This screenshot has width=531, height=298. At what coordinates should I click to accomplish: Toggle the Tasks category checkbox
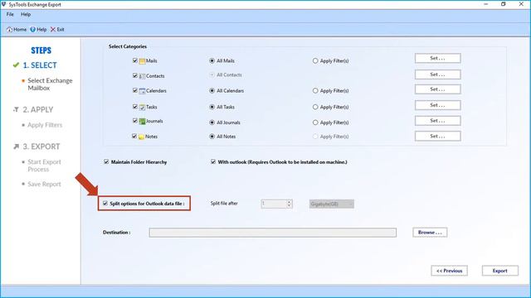135,107
